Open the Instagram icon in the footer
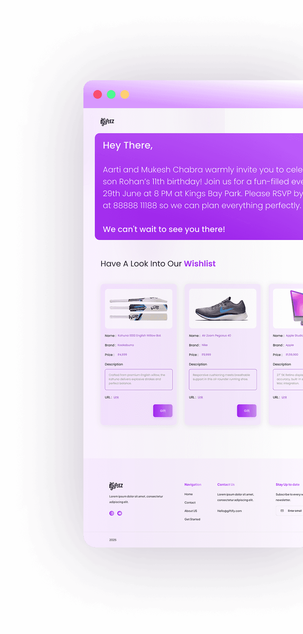The height and width of the screenshot is (634, 303). (x=112, y=513)
